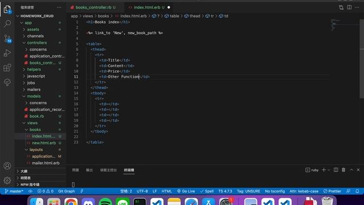Expand the helpers folder
This screenshot has width=364, height=205.
point(34,69)
